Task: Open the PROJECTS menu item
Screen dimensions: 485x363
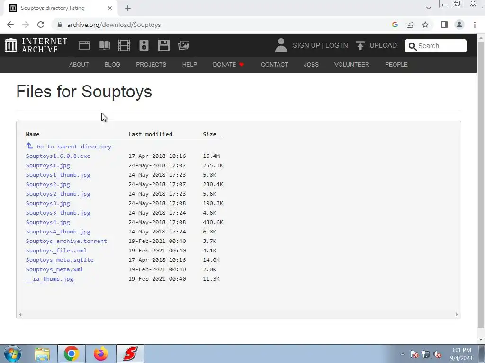Action: 151,64
